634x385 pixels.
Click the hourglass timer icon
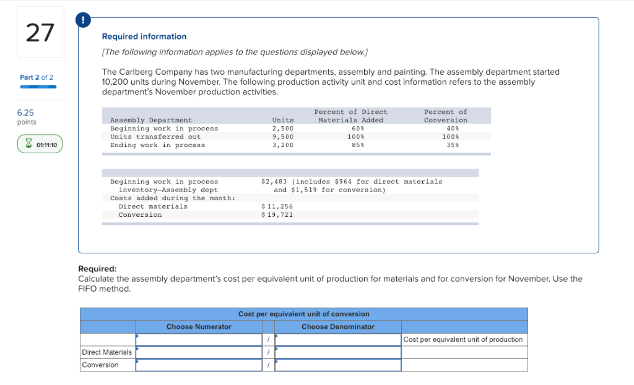tap(28, 143)
